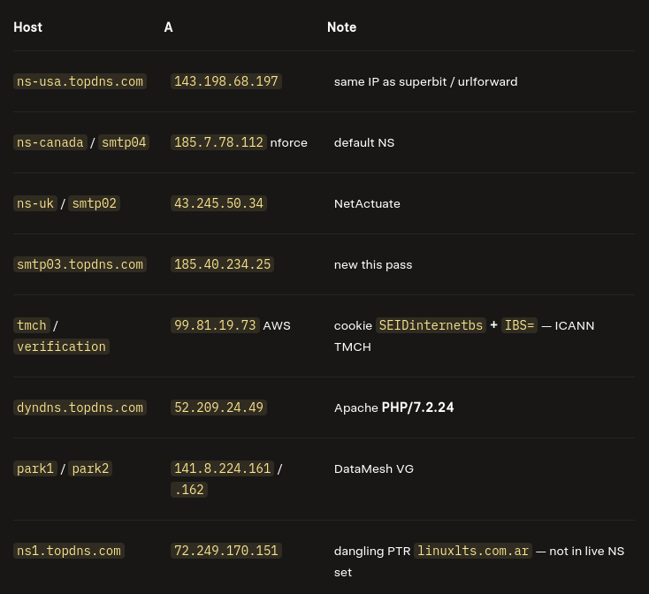Click the park2 host tag

90,468
